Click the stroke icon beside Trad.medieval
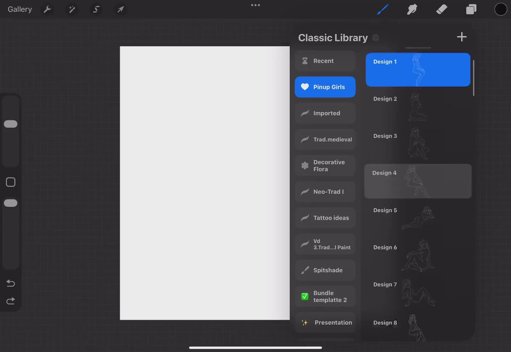 click(305, 139)
